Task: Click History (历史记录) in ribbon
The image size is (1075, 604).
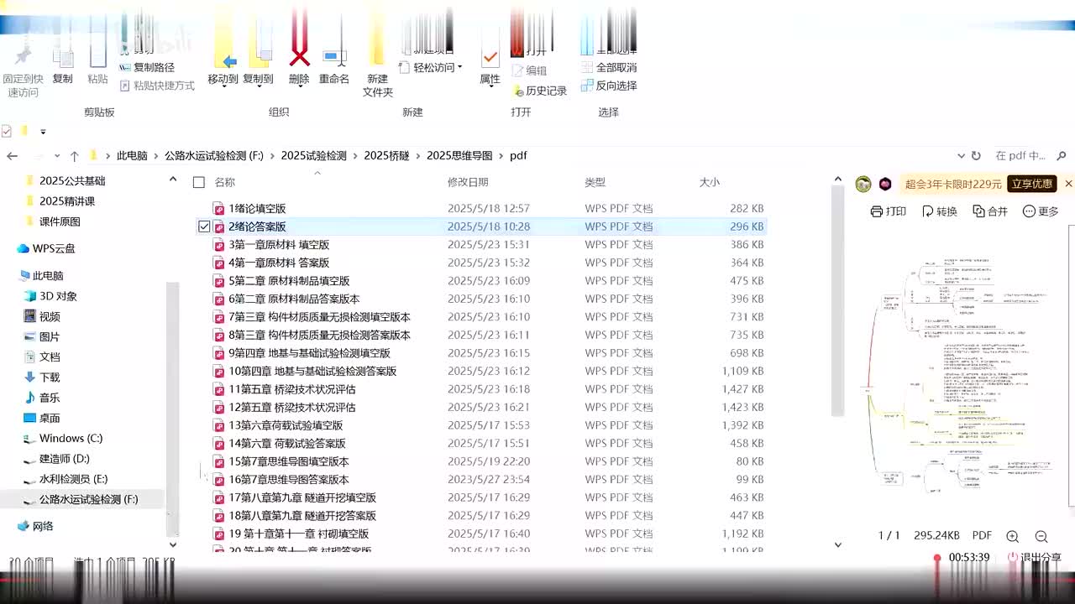Action: point(539,91)
